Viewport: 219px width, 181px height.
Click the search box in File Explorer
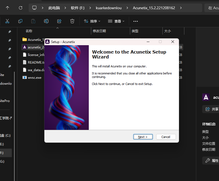[212, 8]
